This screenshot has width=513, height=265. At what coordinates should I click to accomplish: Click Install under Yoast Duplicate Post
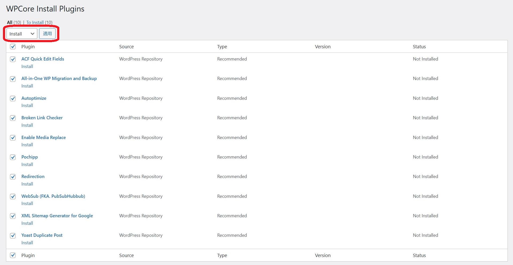coord(27,243)
